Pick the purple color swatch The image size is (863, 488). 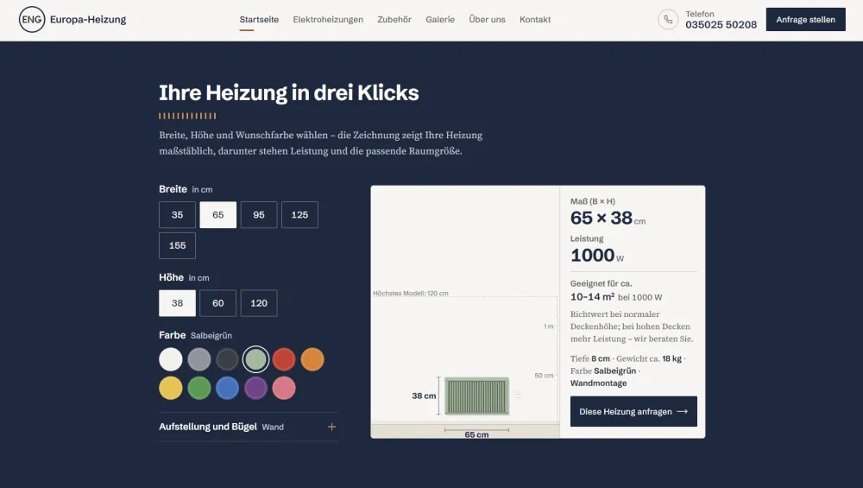pyautogui.click(x=256, y=388)
